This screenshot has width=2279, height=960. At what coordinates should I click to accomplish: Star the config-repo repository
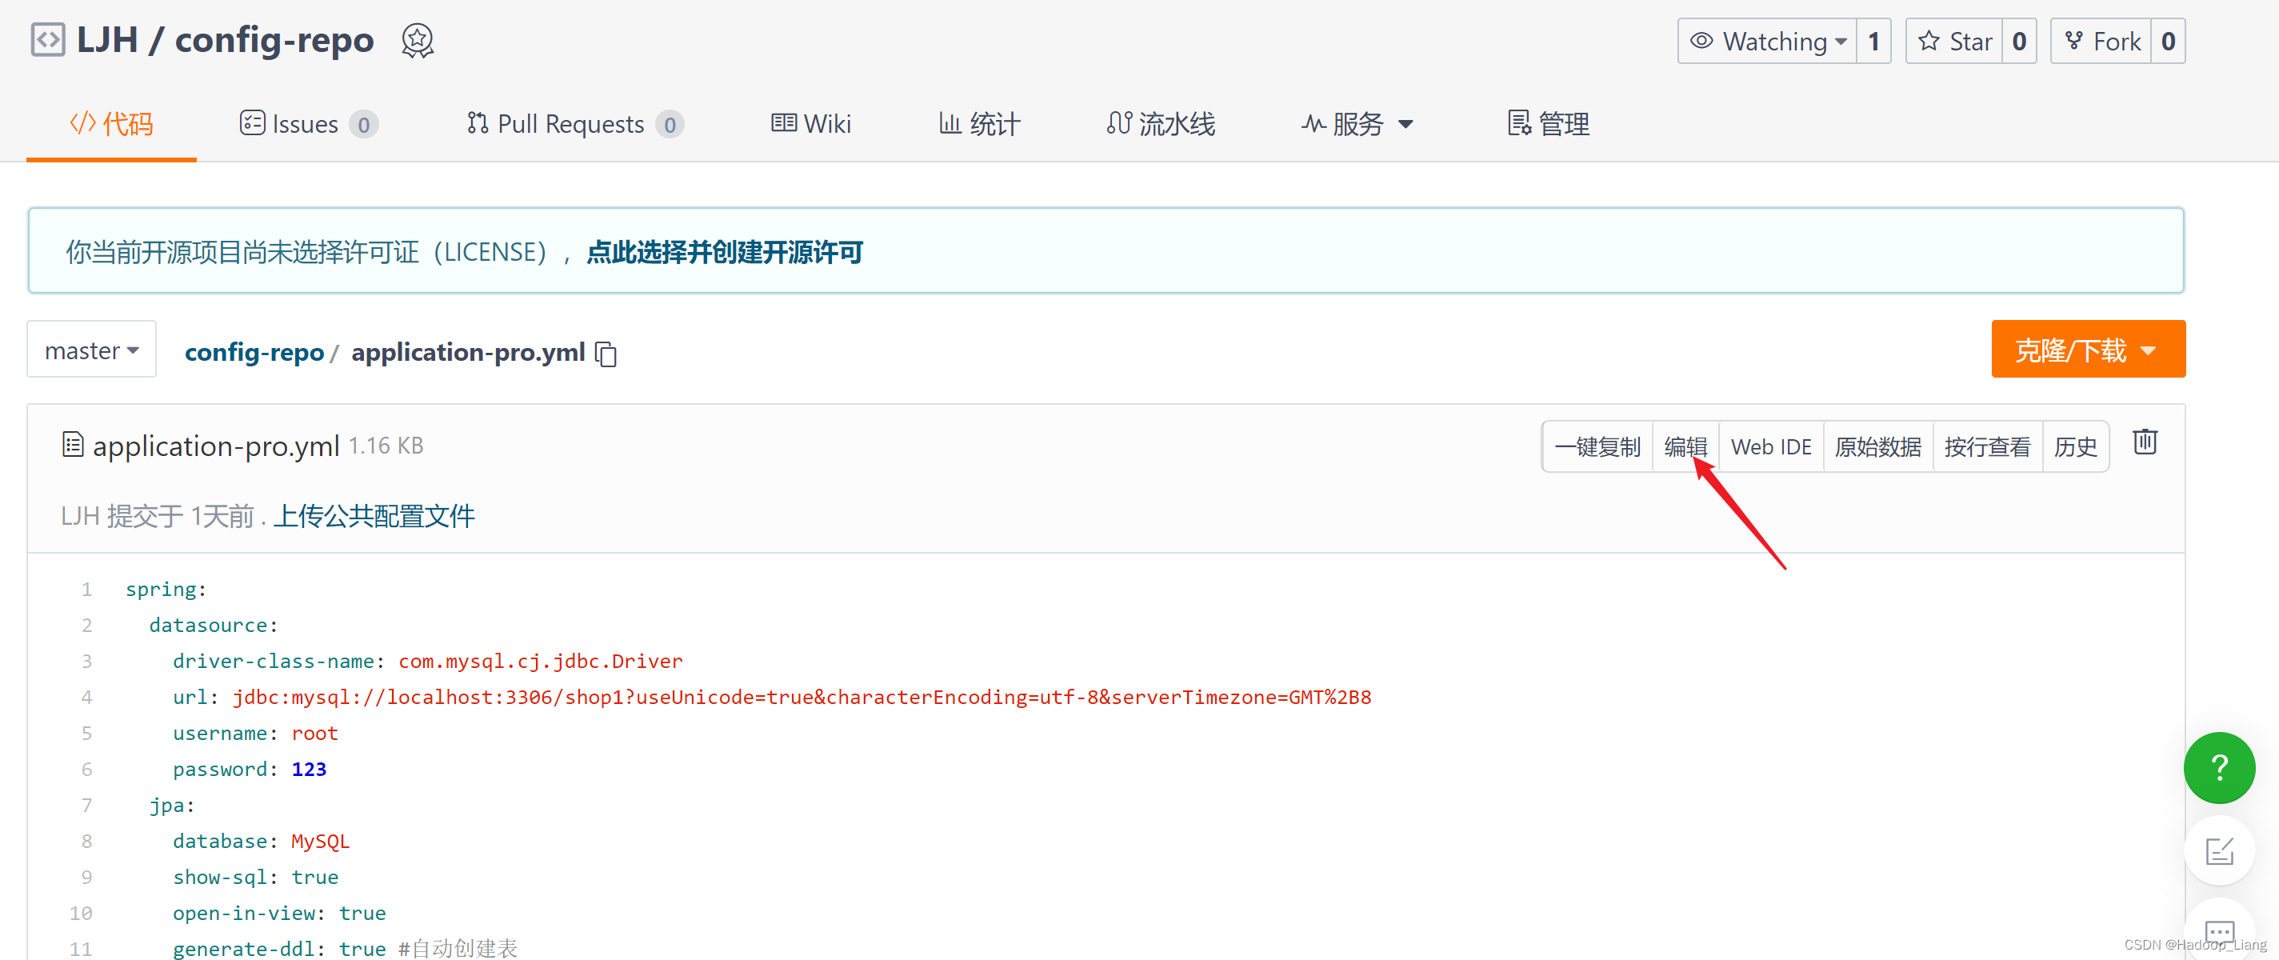coord(1955,41)
